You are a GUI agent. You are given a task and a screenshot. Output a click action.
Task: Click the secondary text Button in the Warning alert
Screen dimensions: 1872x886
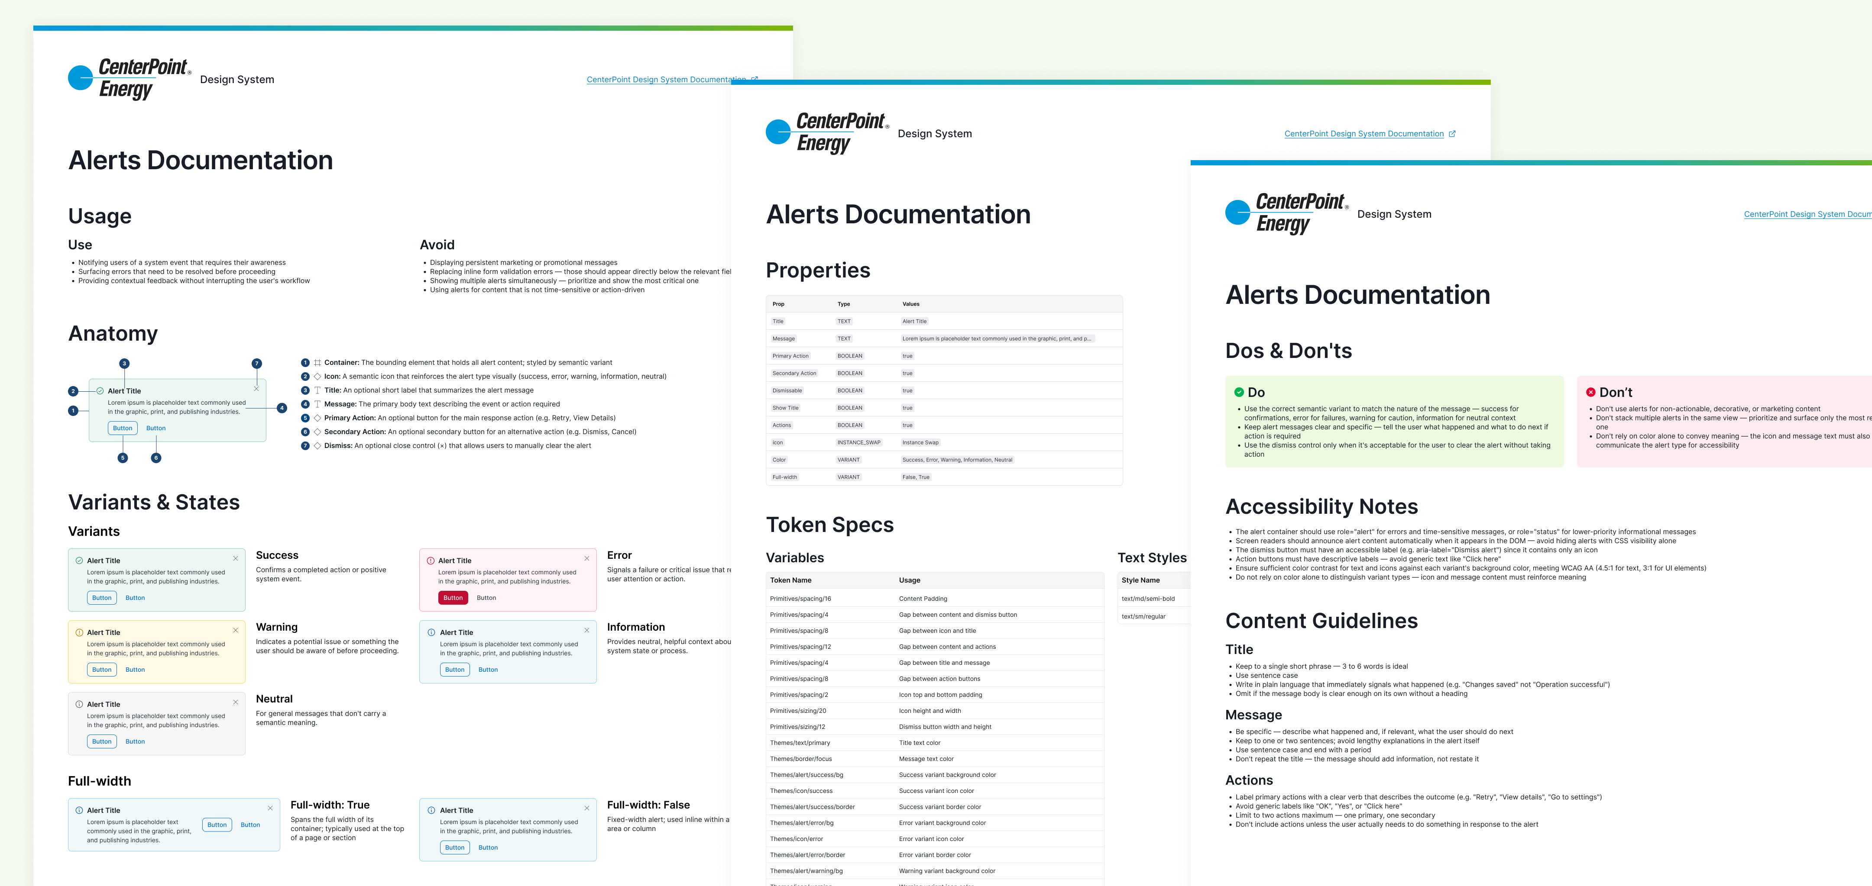coord(135,670)
